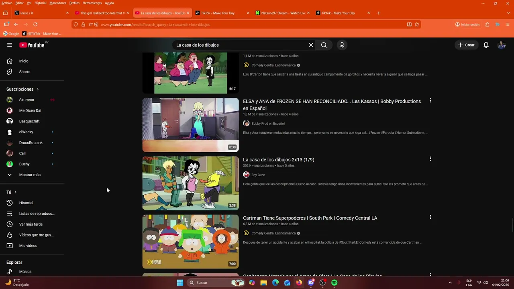Viewport: 514px width, 289px height.
Task: Reload the page with the refresh button
Action: pyautogui.click(x=35, y=24)
